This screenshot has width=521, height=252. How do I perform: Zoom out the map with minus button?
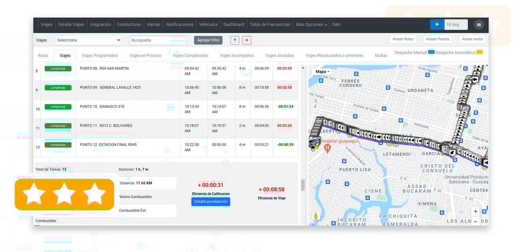point(475,221)
